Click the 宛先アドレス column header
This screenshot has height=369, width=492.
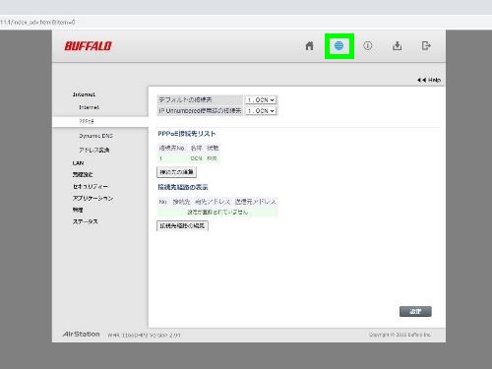[213, 202]
